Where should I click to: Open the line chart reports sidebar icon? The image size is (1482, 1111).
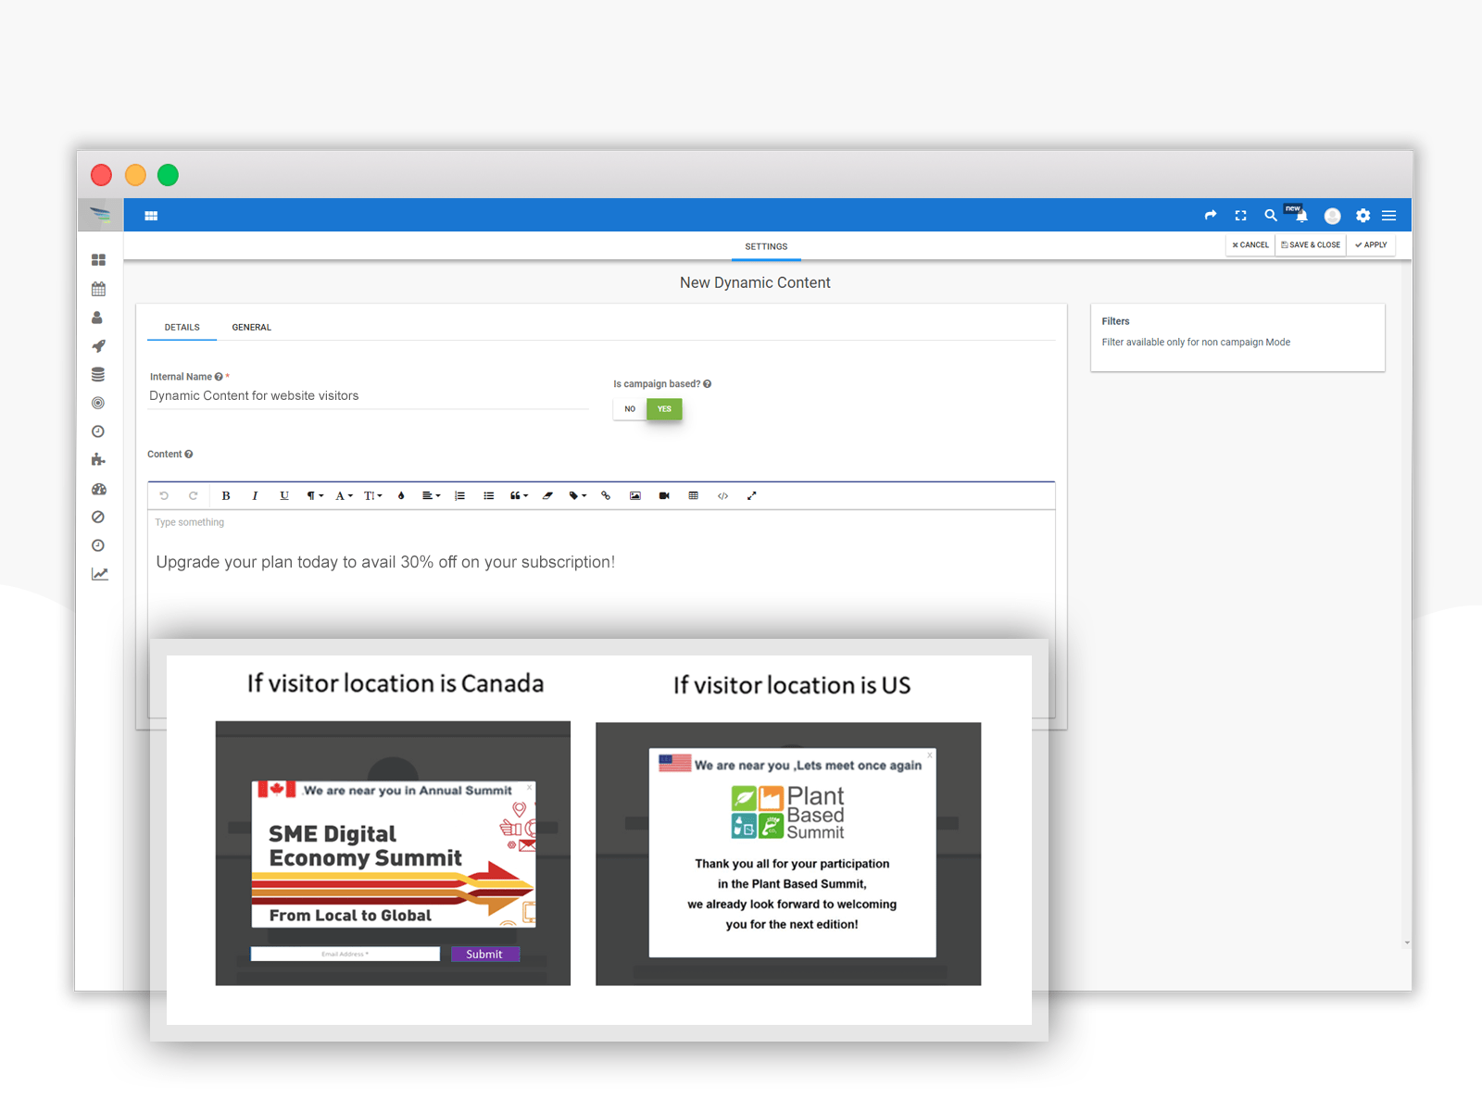(100, 575)
